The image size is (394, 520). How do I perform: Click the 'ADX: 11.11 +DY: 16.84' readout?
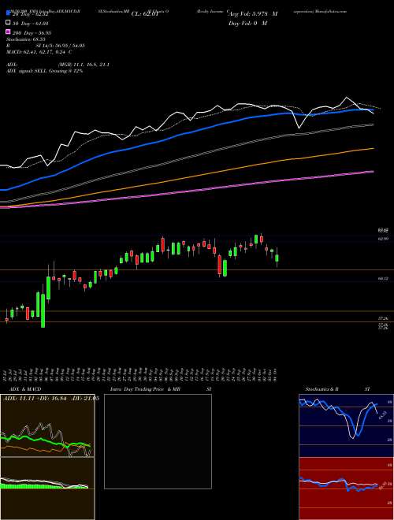[x=36, y=398]
